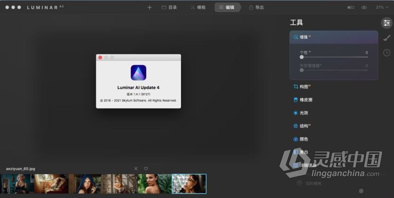Select the tools sliders icon in sidebar
This screenshot has height=198, width=394.
pyautogui.click(x=387, y=23)
